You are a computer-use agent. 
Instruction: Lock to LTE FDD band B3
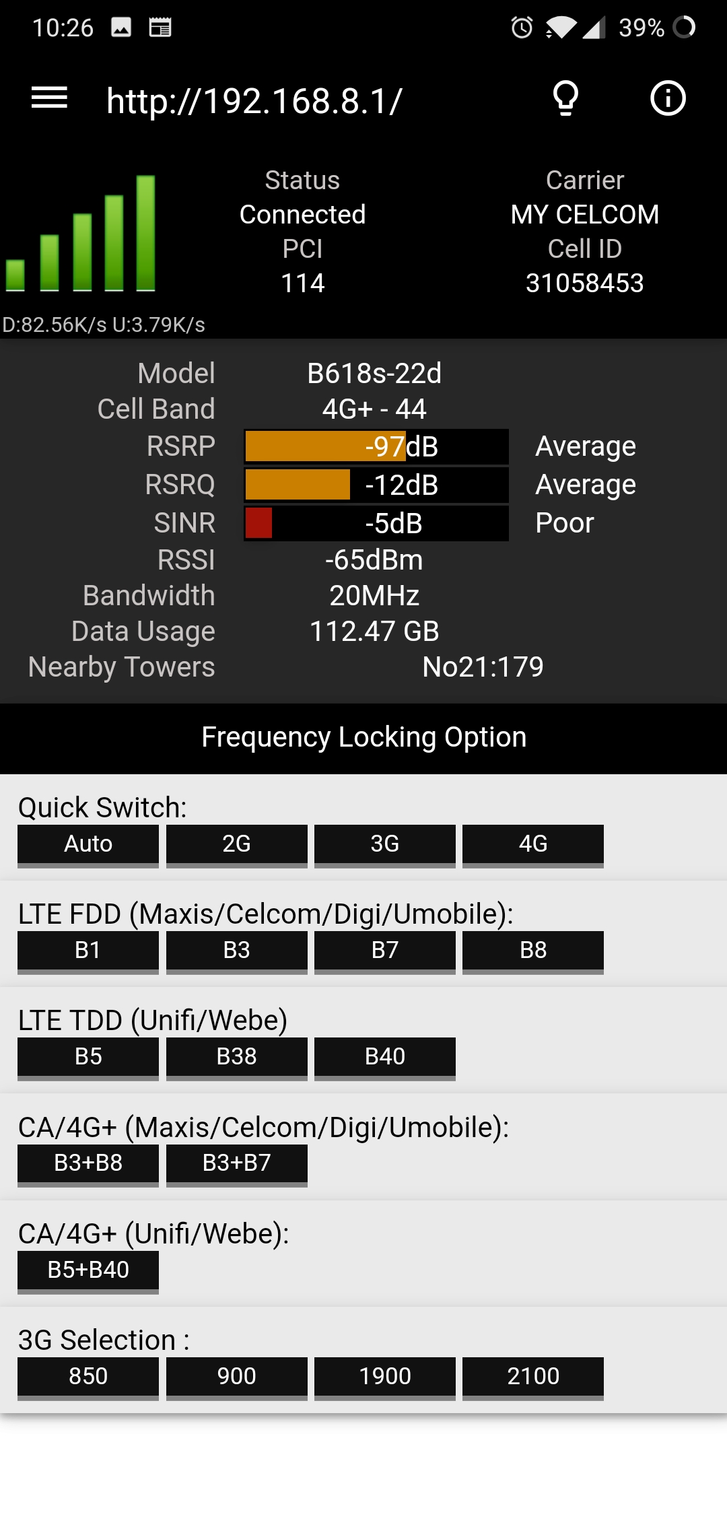coord(237,952)
